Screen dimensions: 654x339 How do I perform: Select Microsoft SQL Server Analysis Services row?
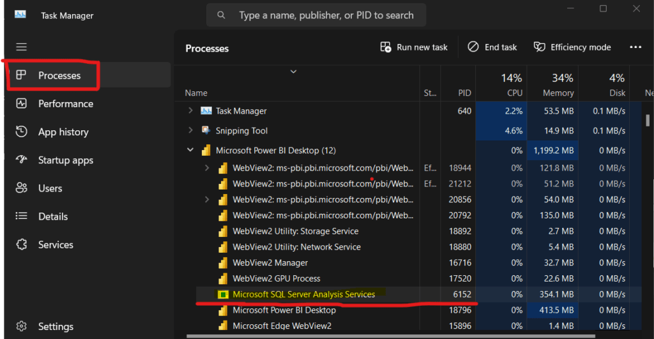coord(418,294)
